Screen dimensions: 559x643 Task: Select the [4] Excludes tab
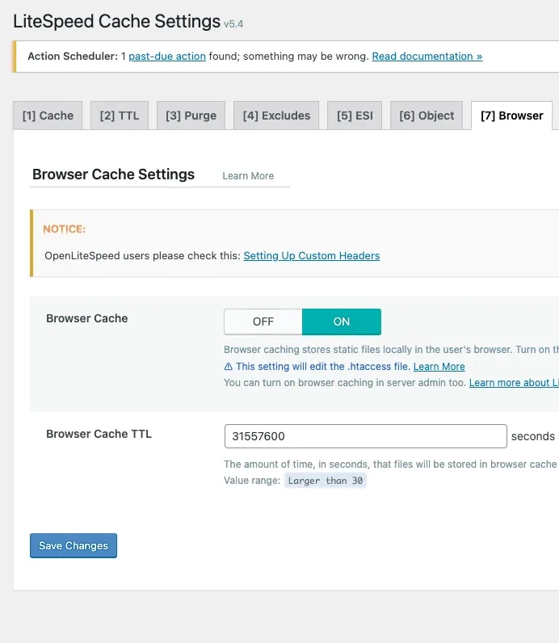tap(276, 116)
